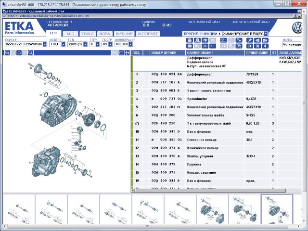308x231 pixels.
Task: Expand the МОДЕЛЬ dropdown showing TOU
Action: pos(63,44)
